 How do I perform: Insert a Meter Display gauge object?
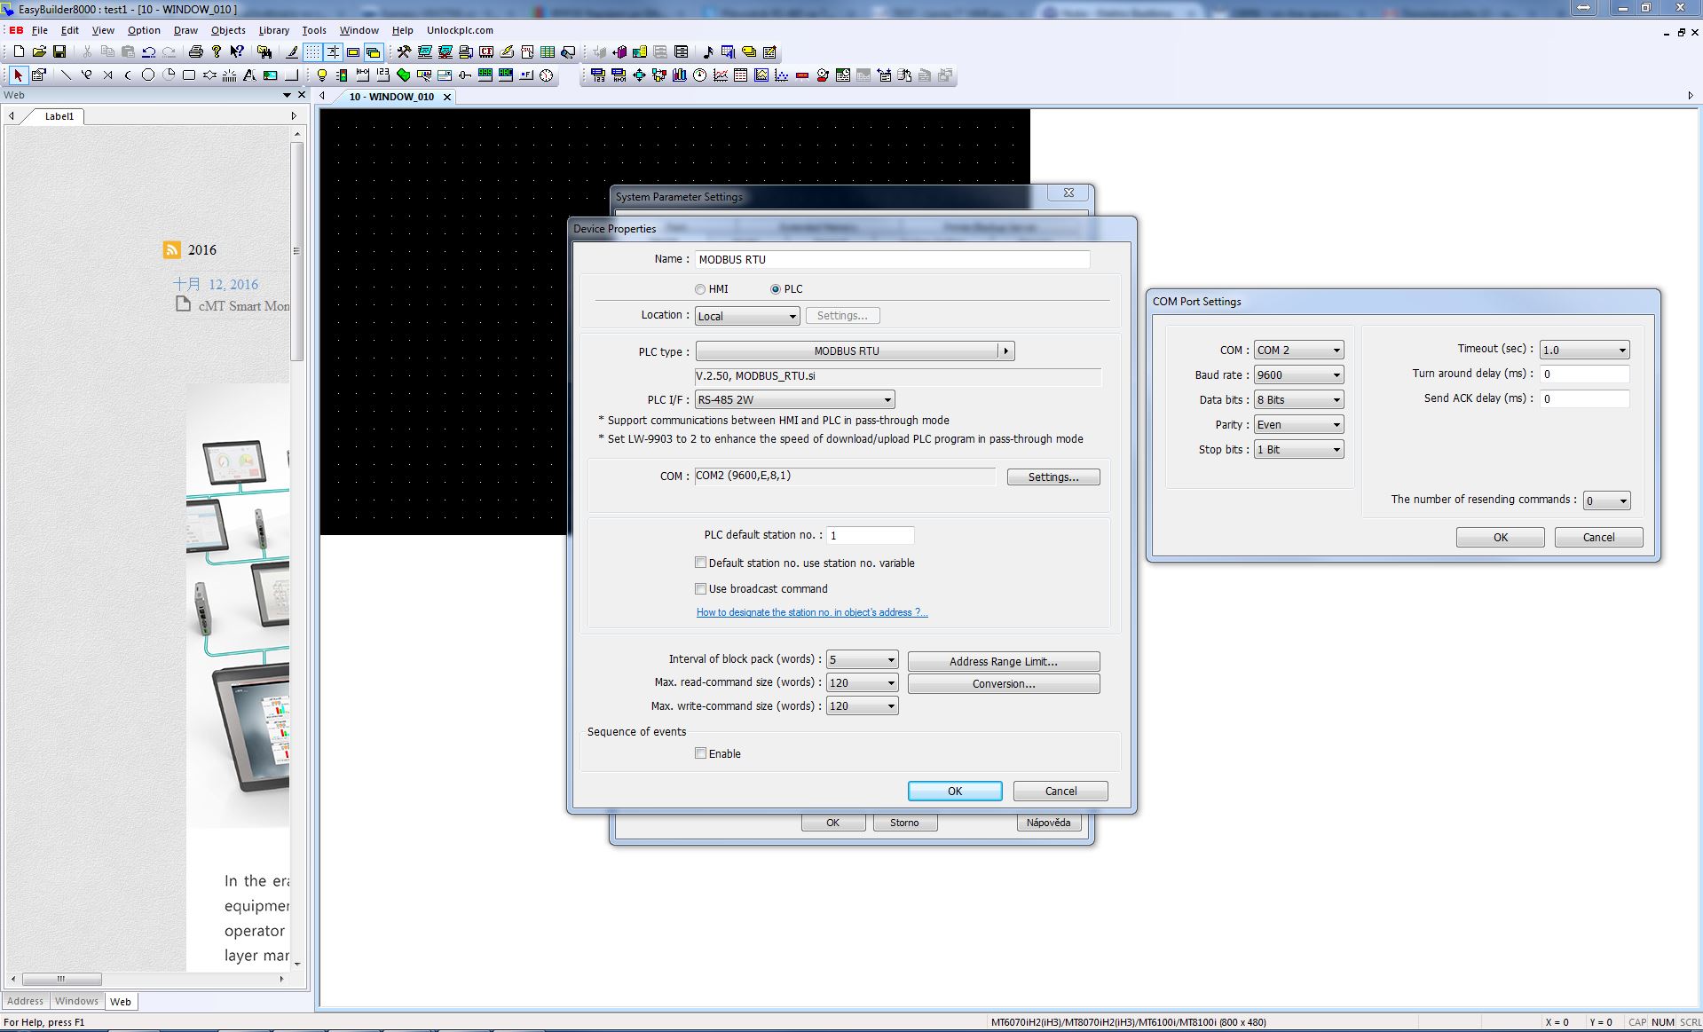point(700,75)
